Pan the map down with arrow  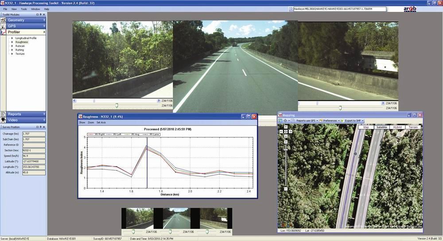point(286,136)
